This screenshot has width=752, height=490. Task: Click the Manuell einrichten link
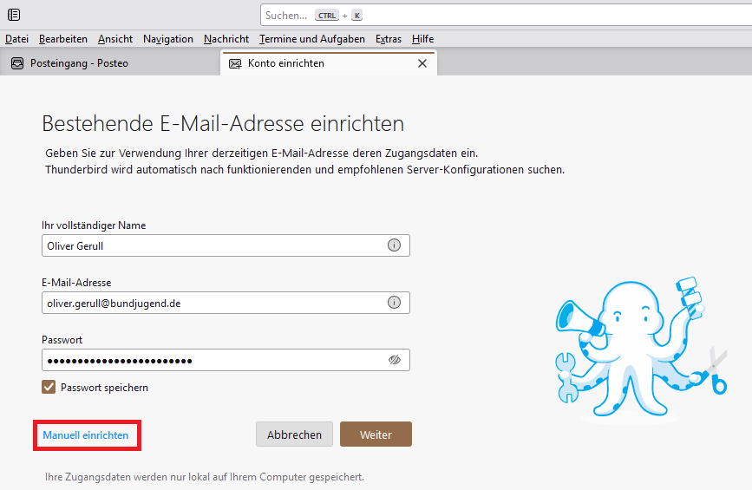[86, 435]
